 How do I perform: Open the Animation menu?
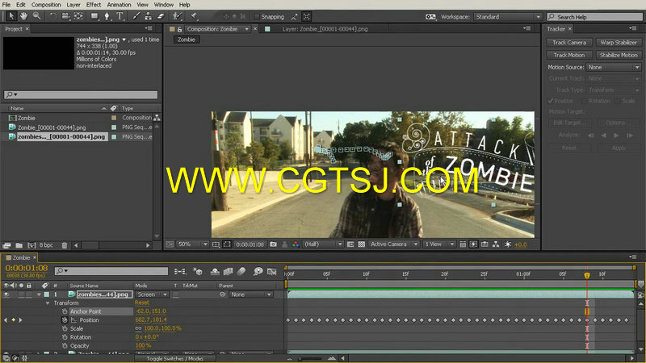click(x=119, y=5)
